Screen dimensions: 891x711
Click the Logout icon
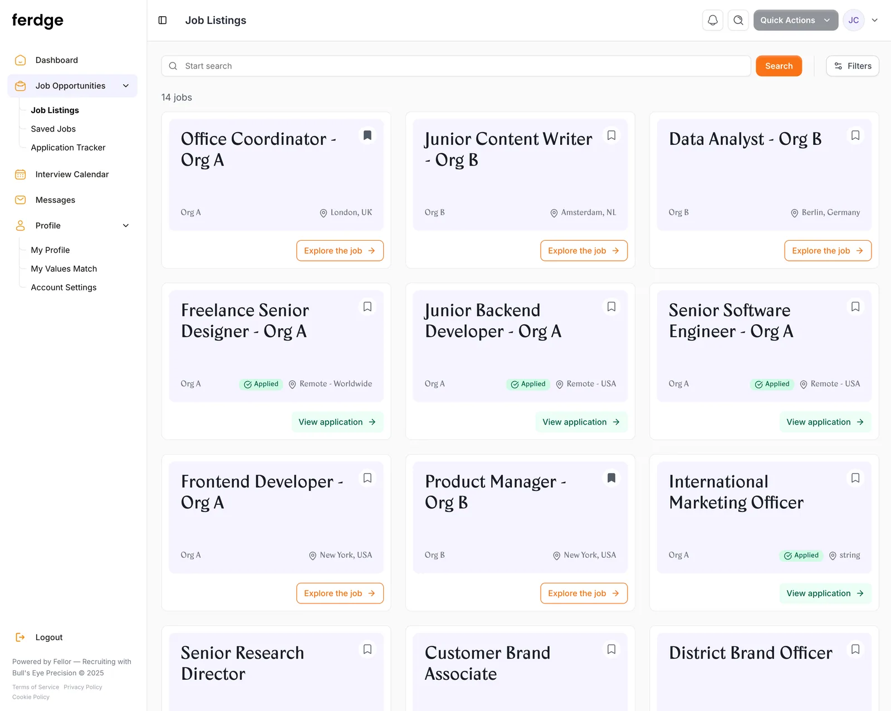click(21, 637)
